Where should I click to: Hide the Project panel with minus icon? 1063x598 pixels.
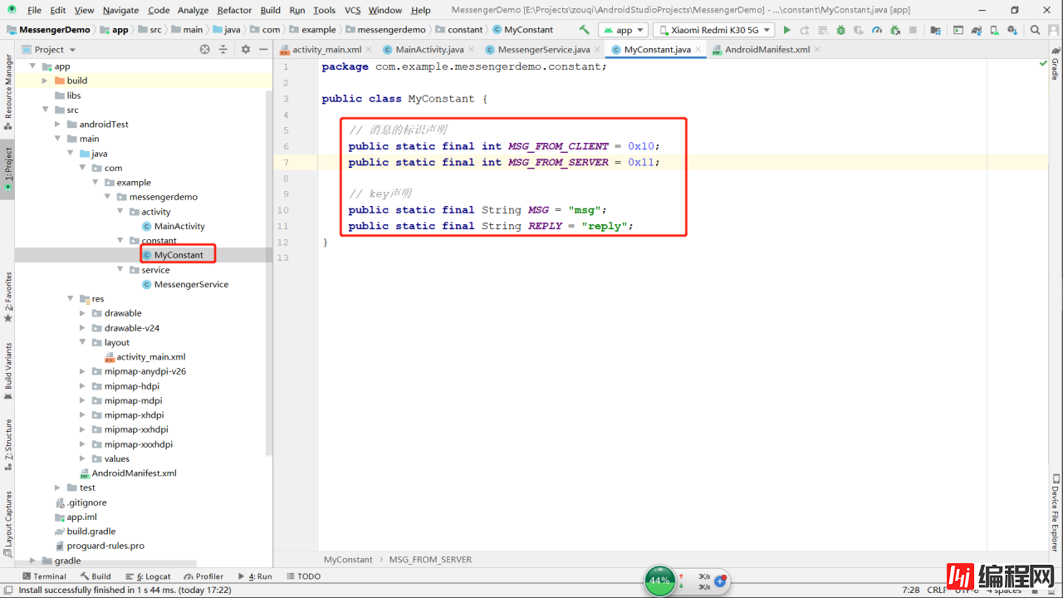(262, 50)
